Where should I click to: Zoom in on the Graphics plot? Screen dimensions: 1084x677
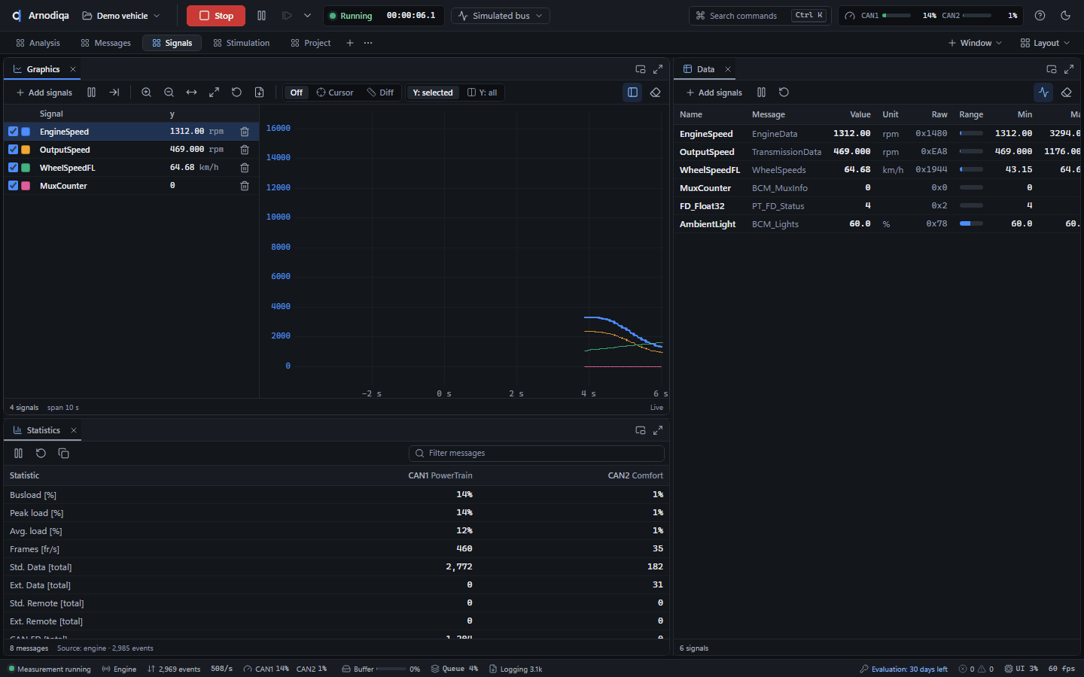[x=147, y=93]
